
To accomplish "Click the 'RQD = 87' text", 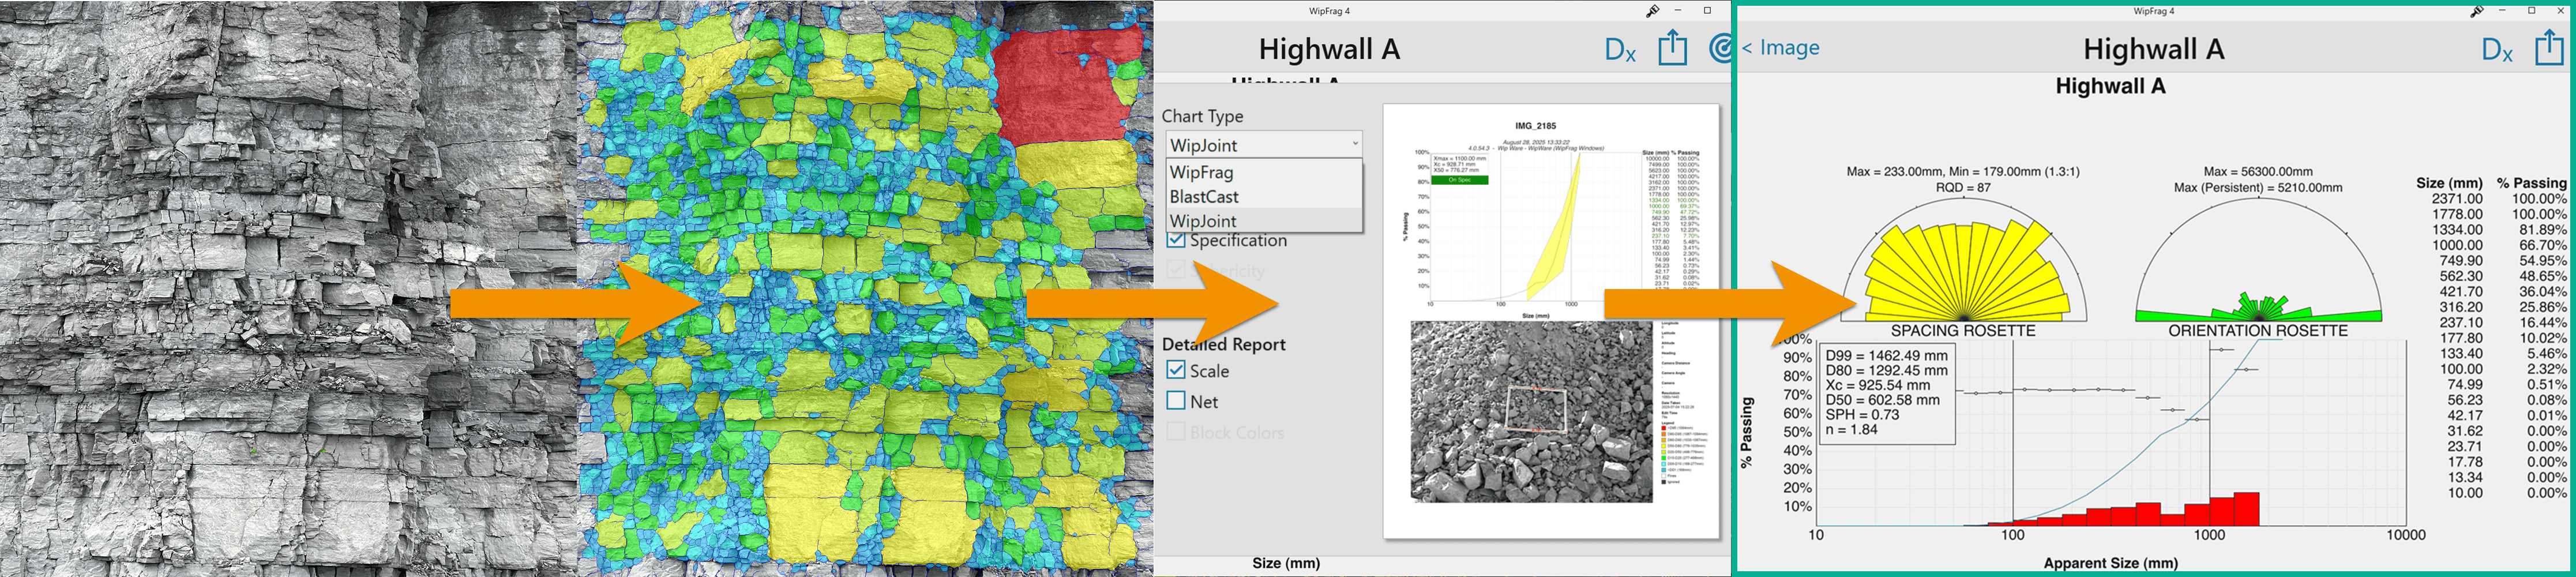I will (1963, 187).
